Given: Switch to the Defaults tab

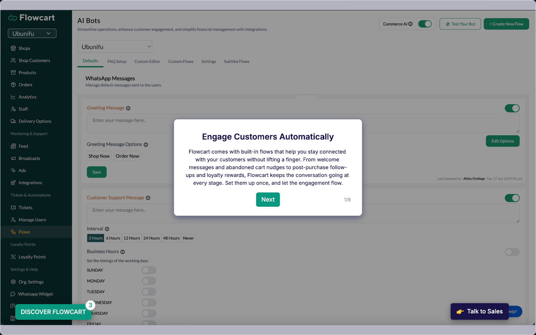Looking at the screenshot, I should (x=90, y=61).
